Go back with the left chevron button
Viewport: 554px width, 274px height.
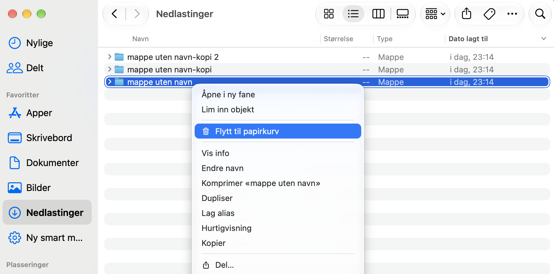pos(114,14)
